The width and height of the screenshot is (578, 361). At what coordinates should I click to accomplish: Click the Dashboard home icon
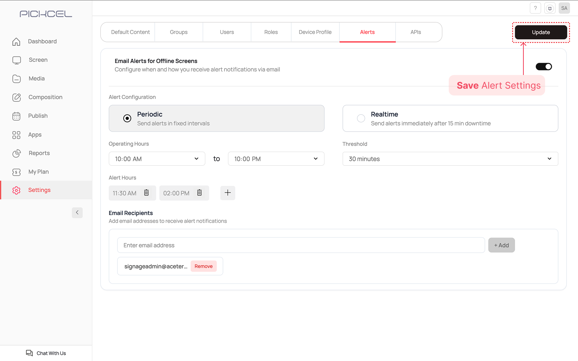point(16,41)
